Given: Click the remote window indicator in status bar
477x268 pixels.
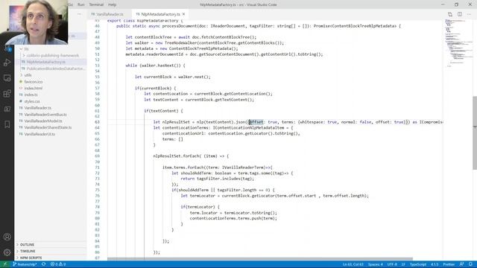Looking at the screenshot, I should [x=4, y=264].
